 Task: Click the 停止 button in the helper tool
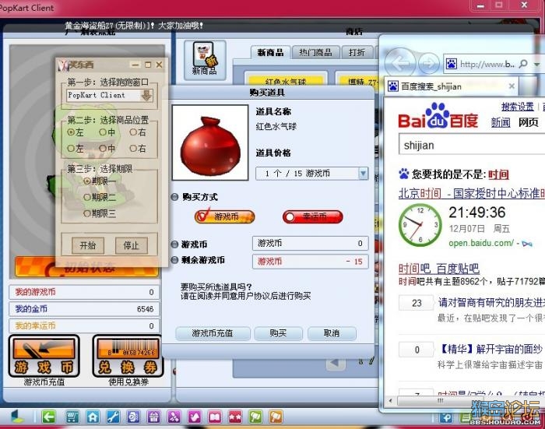tap(131, 245)
